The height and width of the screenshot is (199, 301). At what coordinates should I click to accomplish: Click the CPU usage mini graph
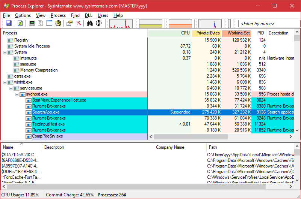point(121,24)
